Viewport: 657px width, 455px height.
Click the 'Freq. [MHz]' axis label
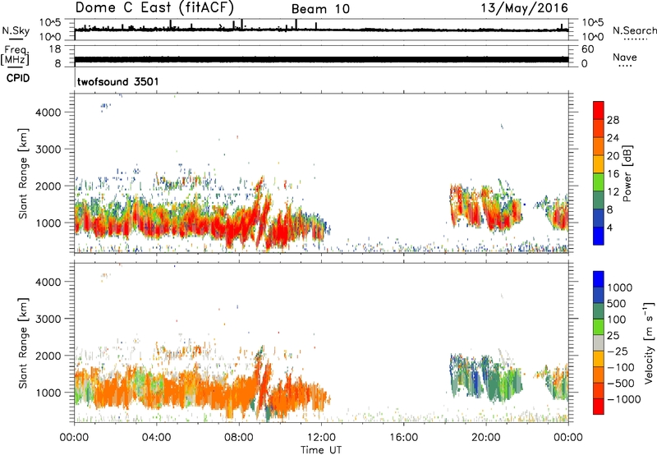(x=15, y=55)
